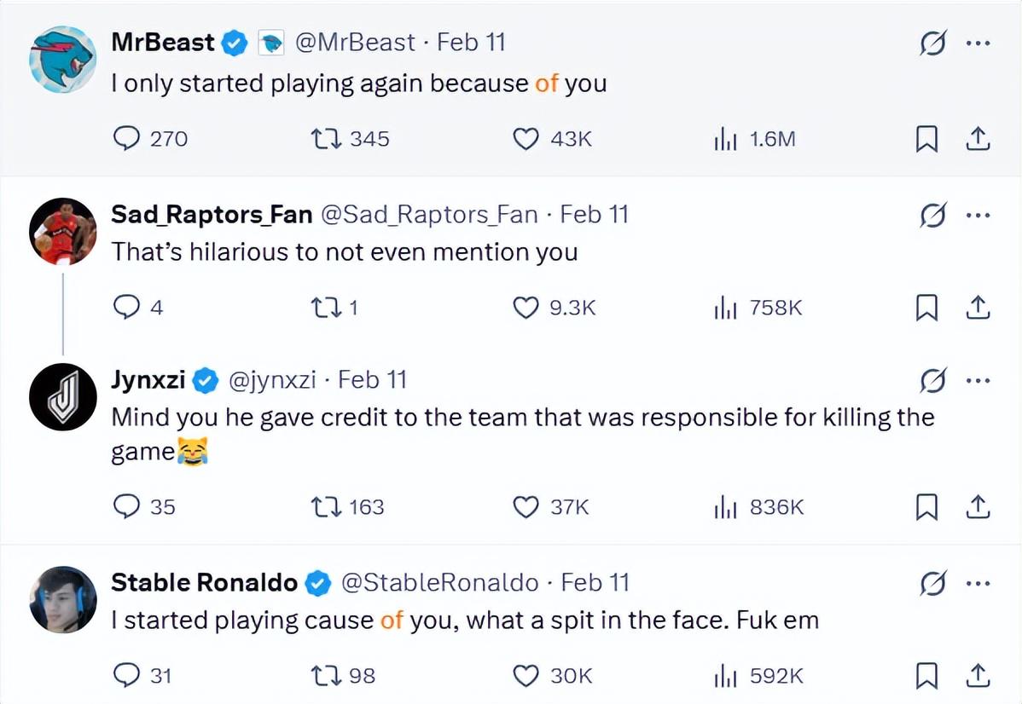Open Jynxzi's profile picture

62,399
